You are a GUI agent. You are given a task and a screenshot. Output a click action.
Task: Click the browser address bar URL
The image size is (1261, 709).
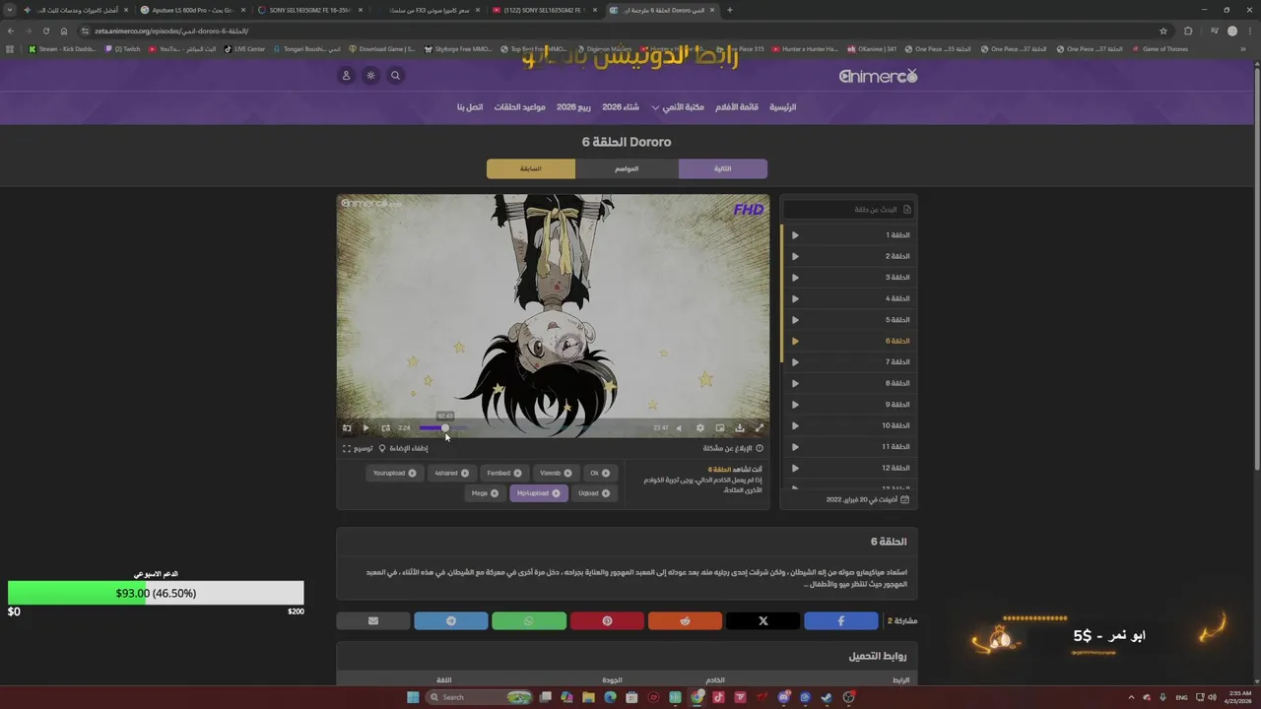pyautogui.click(x=171, y=31)
